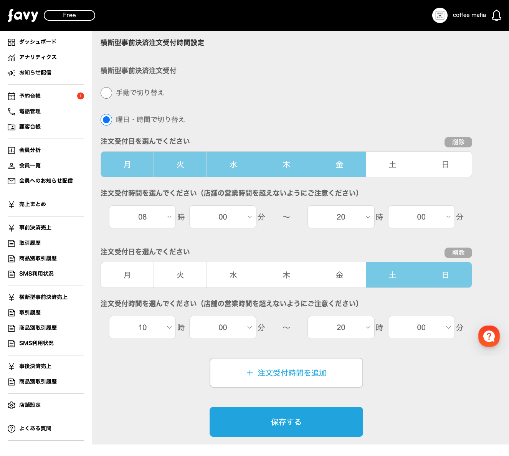Open the ダッシュボード menu item
Image resolution: width=509 pixels, height=456 pixels.
pyautogui.click(x=38, y=42)
